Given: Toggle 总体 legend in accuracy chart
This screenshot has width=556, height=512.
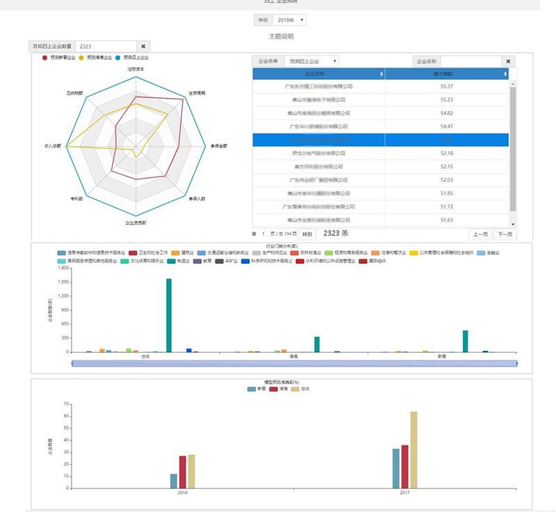Looking at the screenshot, I should (302, 390).
